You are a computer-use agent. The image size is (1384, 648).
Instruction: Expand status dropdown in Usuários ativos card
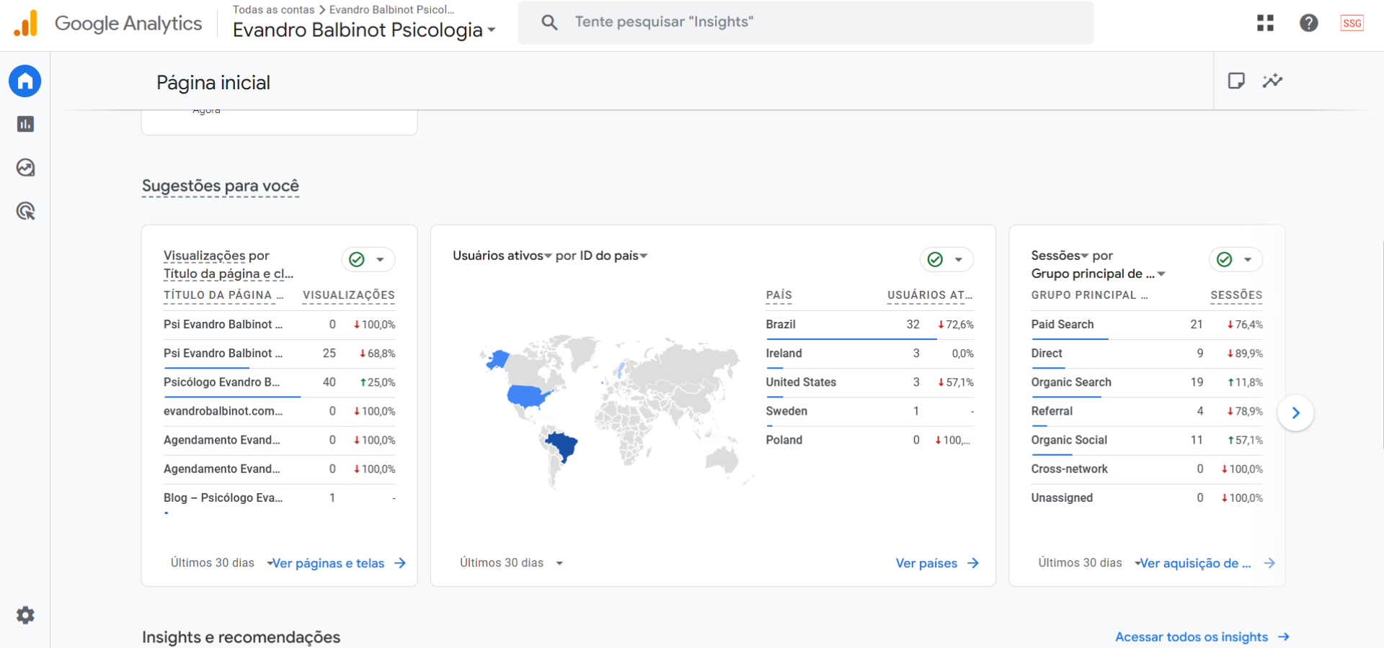point(959,259)
